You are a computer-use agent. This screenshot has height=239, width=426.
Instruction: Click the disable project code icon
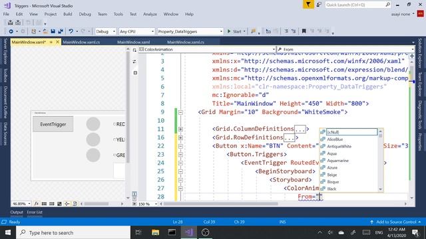(75, 204)
